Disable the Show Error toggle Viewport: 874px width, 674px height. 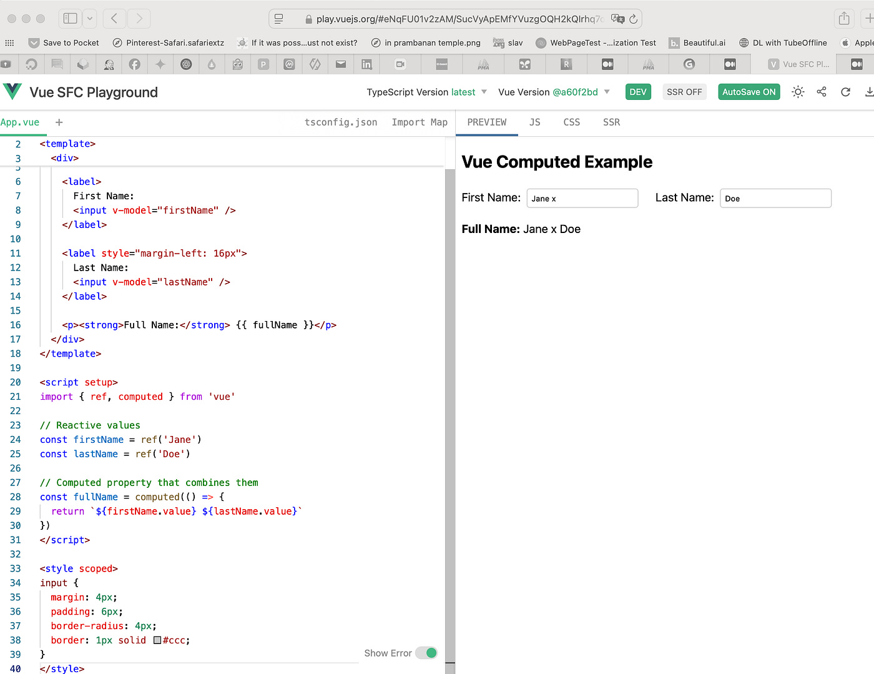[x=426, y=652]
